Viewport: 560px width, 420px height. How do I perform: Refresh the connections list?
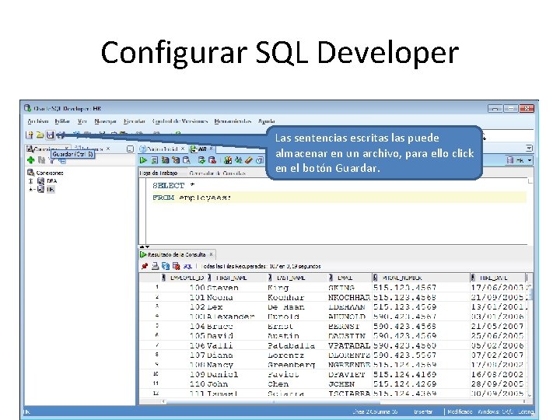click(x=41, y=160)
